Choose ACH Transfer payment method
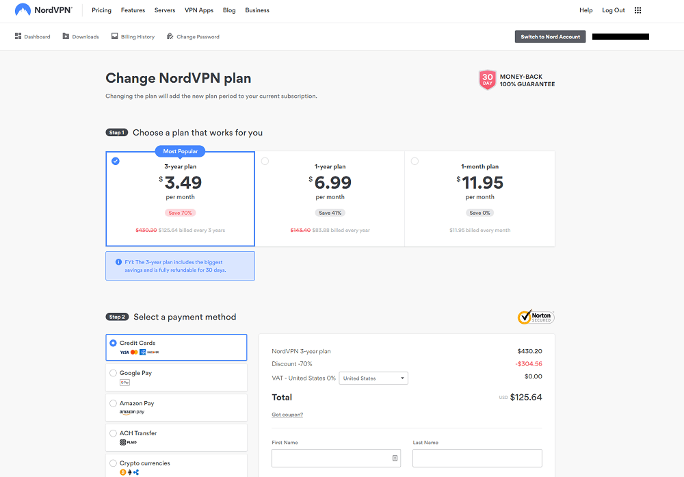The height and width of the screenshot is (477, 684). coord(176,438)
